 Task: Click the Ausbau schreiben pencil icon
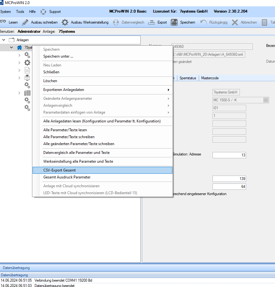pyautogui.click(x=25, y=22)
